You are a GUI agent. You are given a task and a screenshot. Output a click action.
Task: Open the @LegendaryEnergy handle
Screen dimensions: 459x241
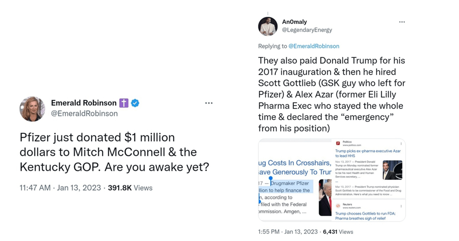point(306,30)
